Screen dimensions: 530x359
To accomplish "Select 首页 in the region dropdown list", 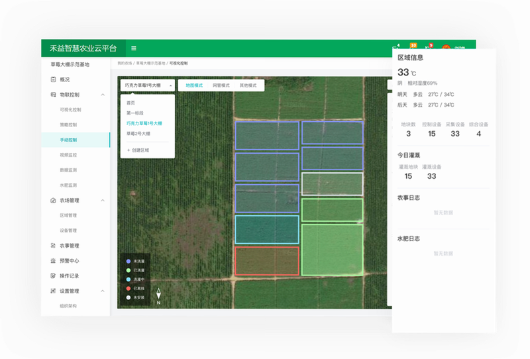I will click(x=131, y=103).
